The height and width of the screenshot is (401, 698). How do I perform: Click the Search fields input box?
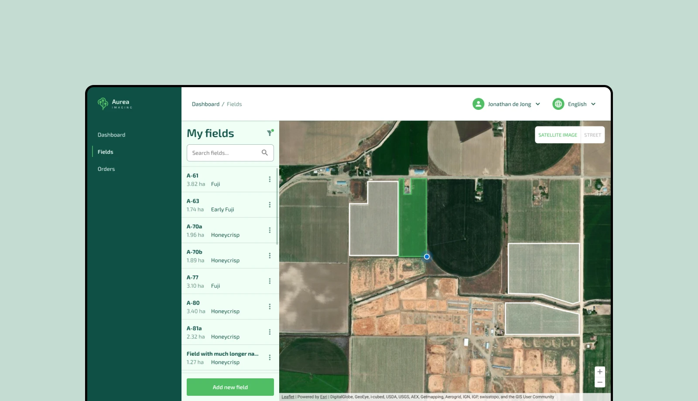click(x=230, y=153)
